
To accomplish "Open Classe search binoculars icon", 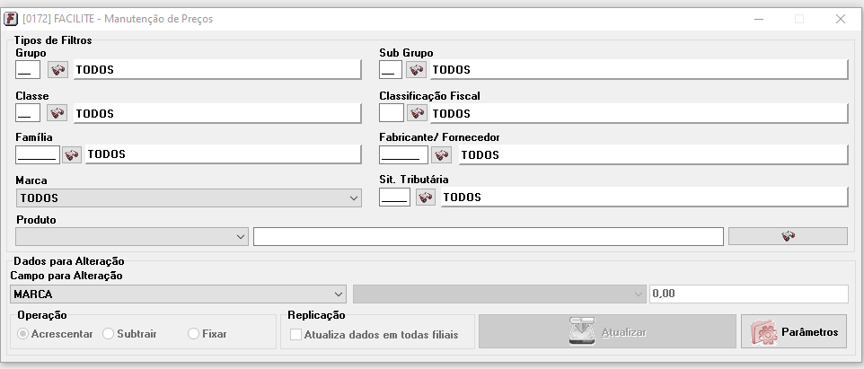I will (x=57, y=113).
